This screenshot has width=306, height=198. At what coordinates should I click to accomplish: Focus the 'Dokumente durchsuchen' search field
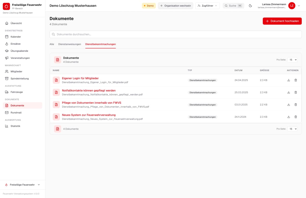tap(176, 34)
